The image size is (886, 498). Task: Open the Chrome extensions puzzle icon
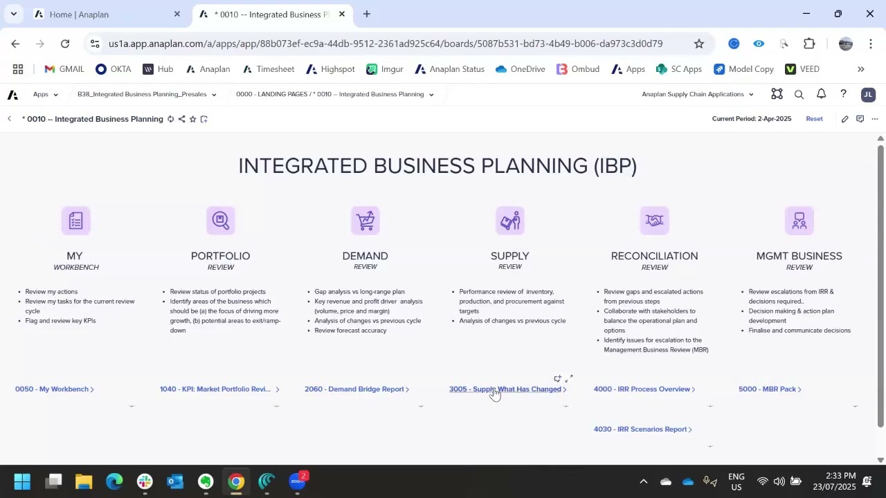pos(809,44)
